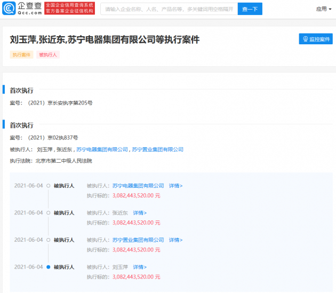View 详情 for 苏宁电器集团有限公司 entry
Screen dimensions: 336x293
[175, 186]
